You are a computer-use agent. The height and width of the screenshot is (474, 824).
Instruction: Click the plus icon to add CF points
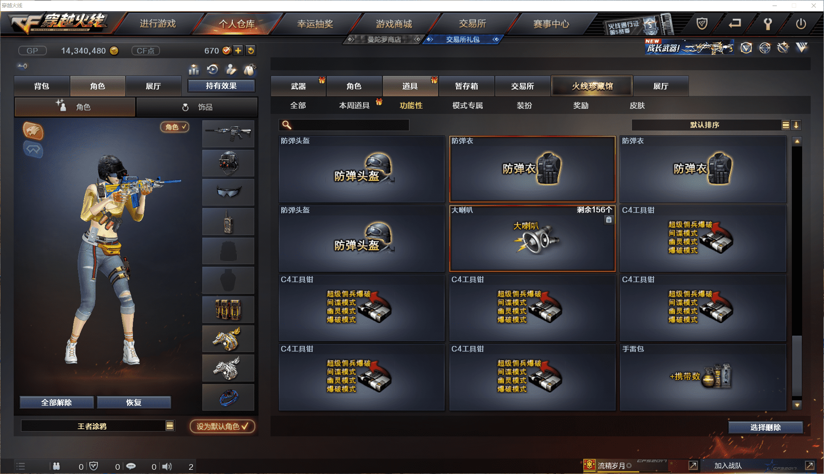[238, 51]
